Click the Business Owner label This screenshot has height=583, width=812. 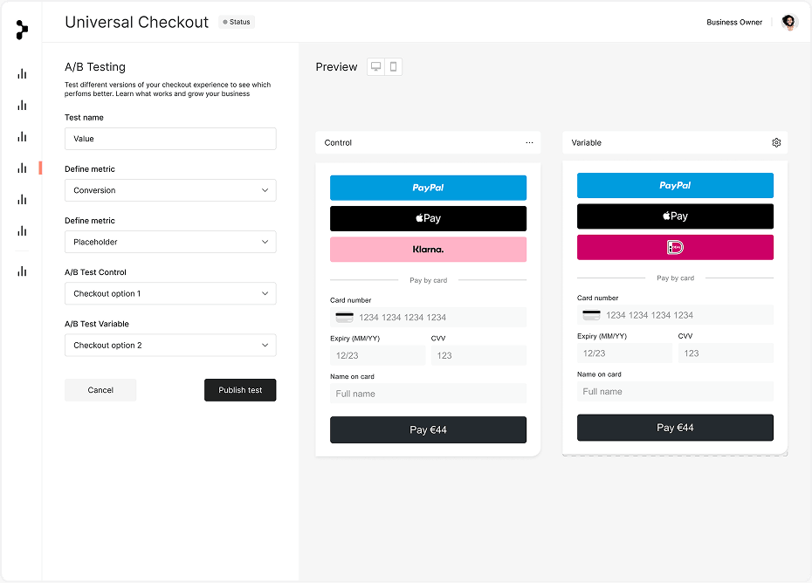point(734,23)
